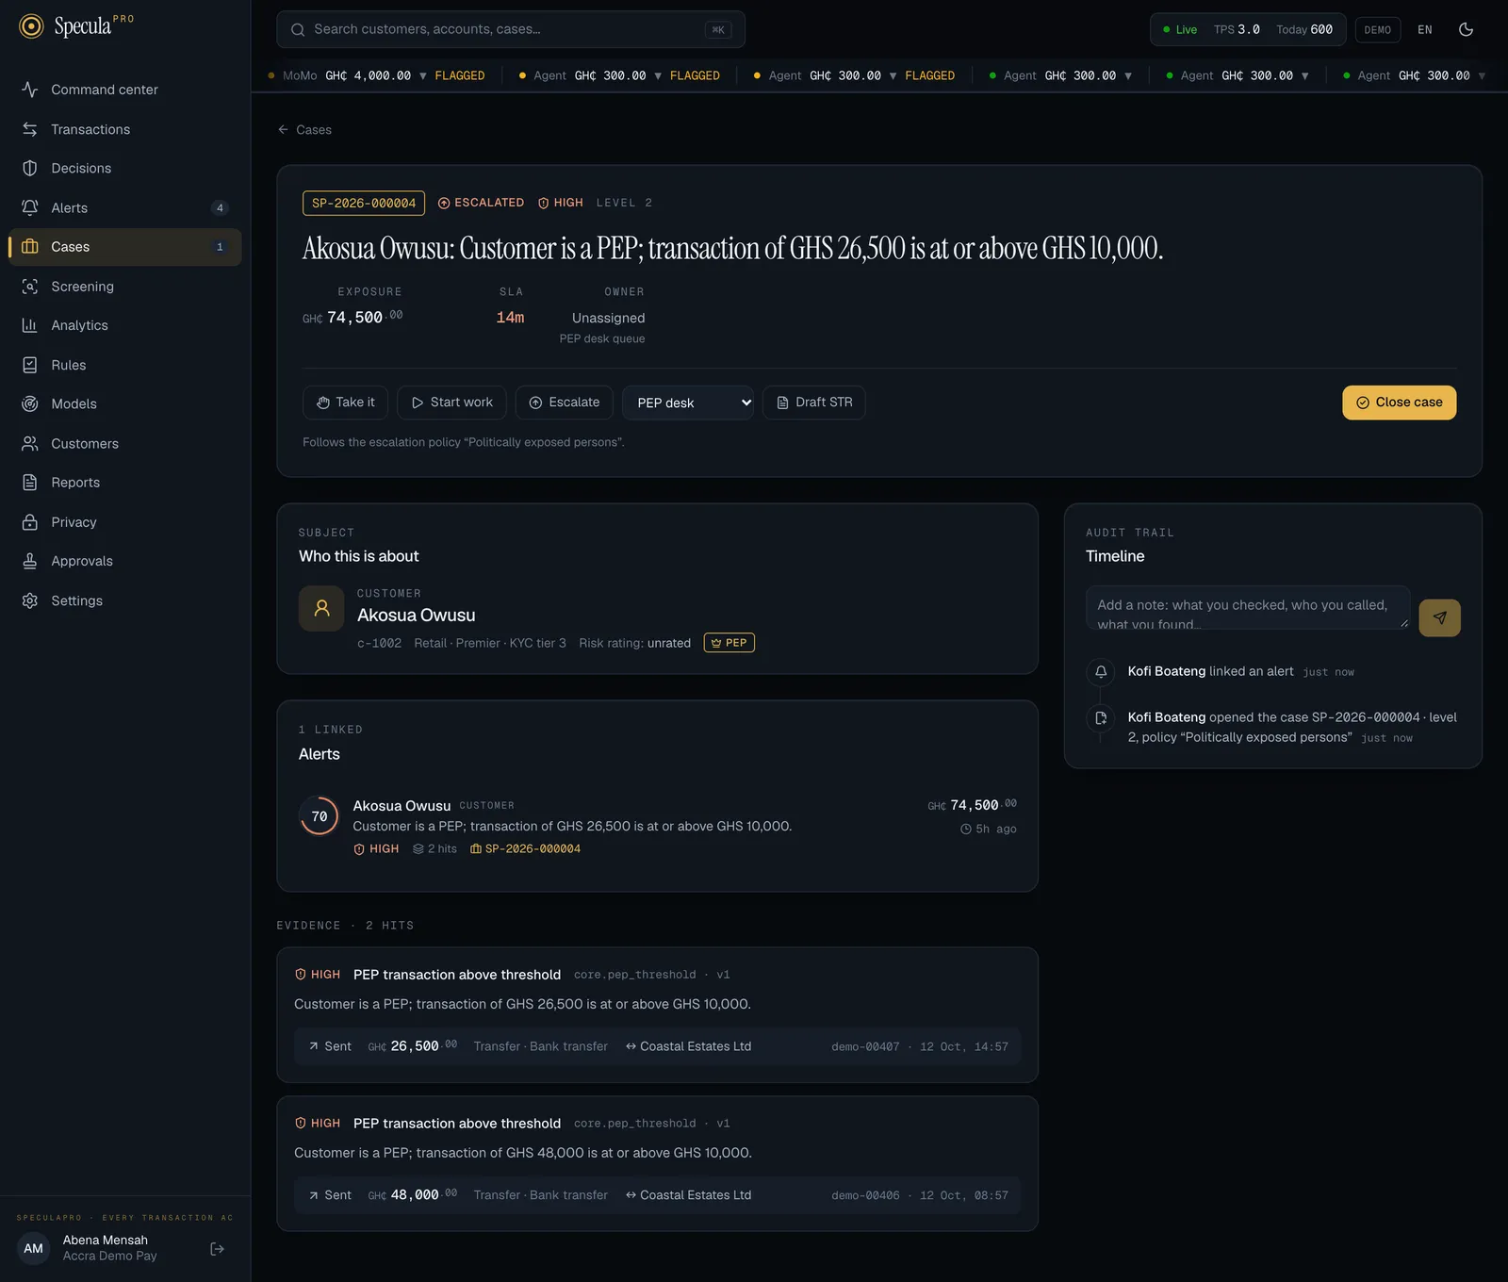Click the add a note textbox
Image resolution: width=1508 pixels, height=1282 pixels.
tap(1247, 608)
